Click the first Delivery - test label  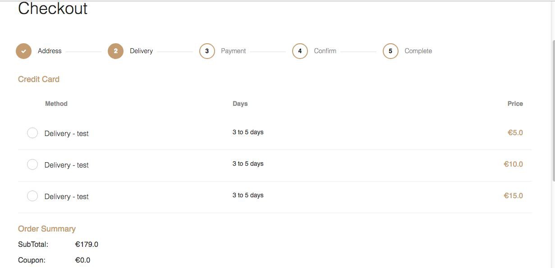tap(67, 133)
